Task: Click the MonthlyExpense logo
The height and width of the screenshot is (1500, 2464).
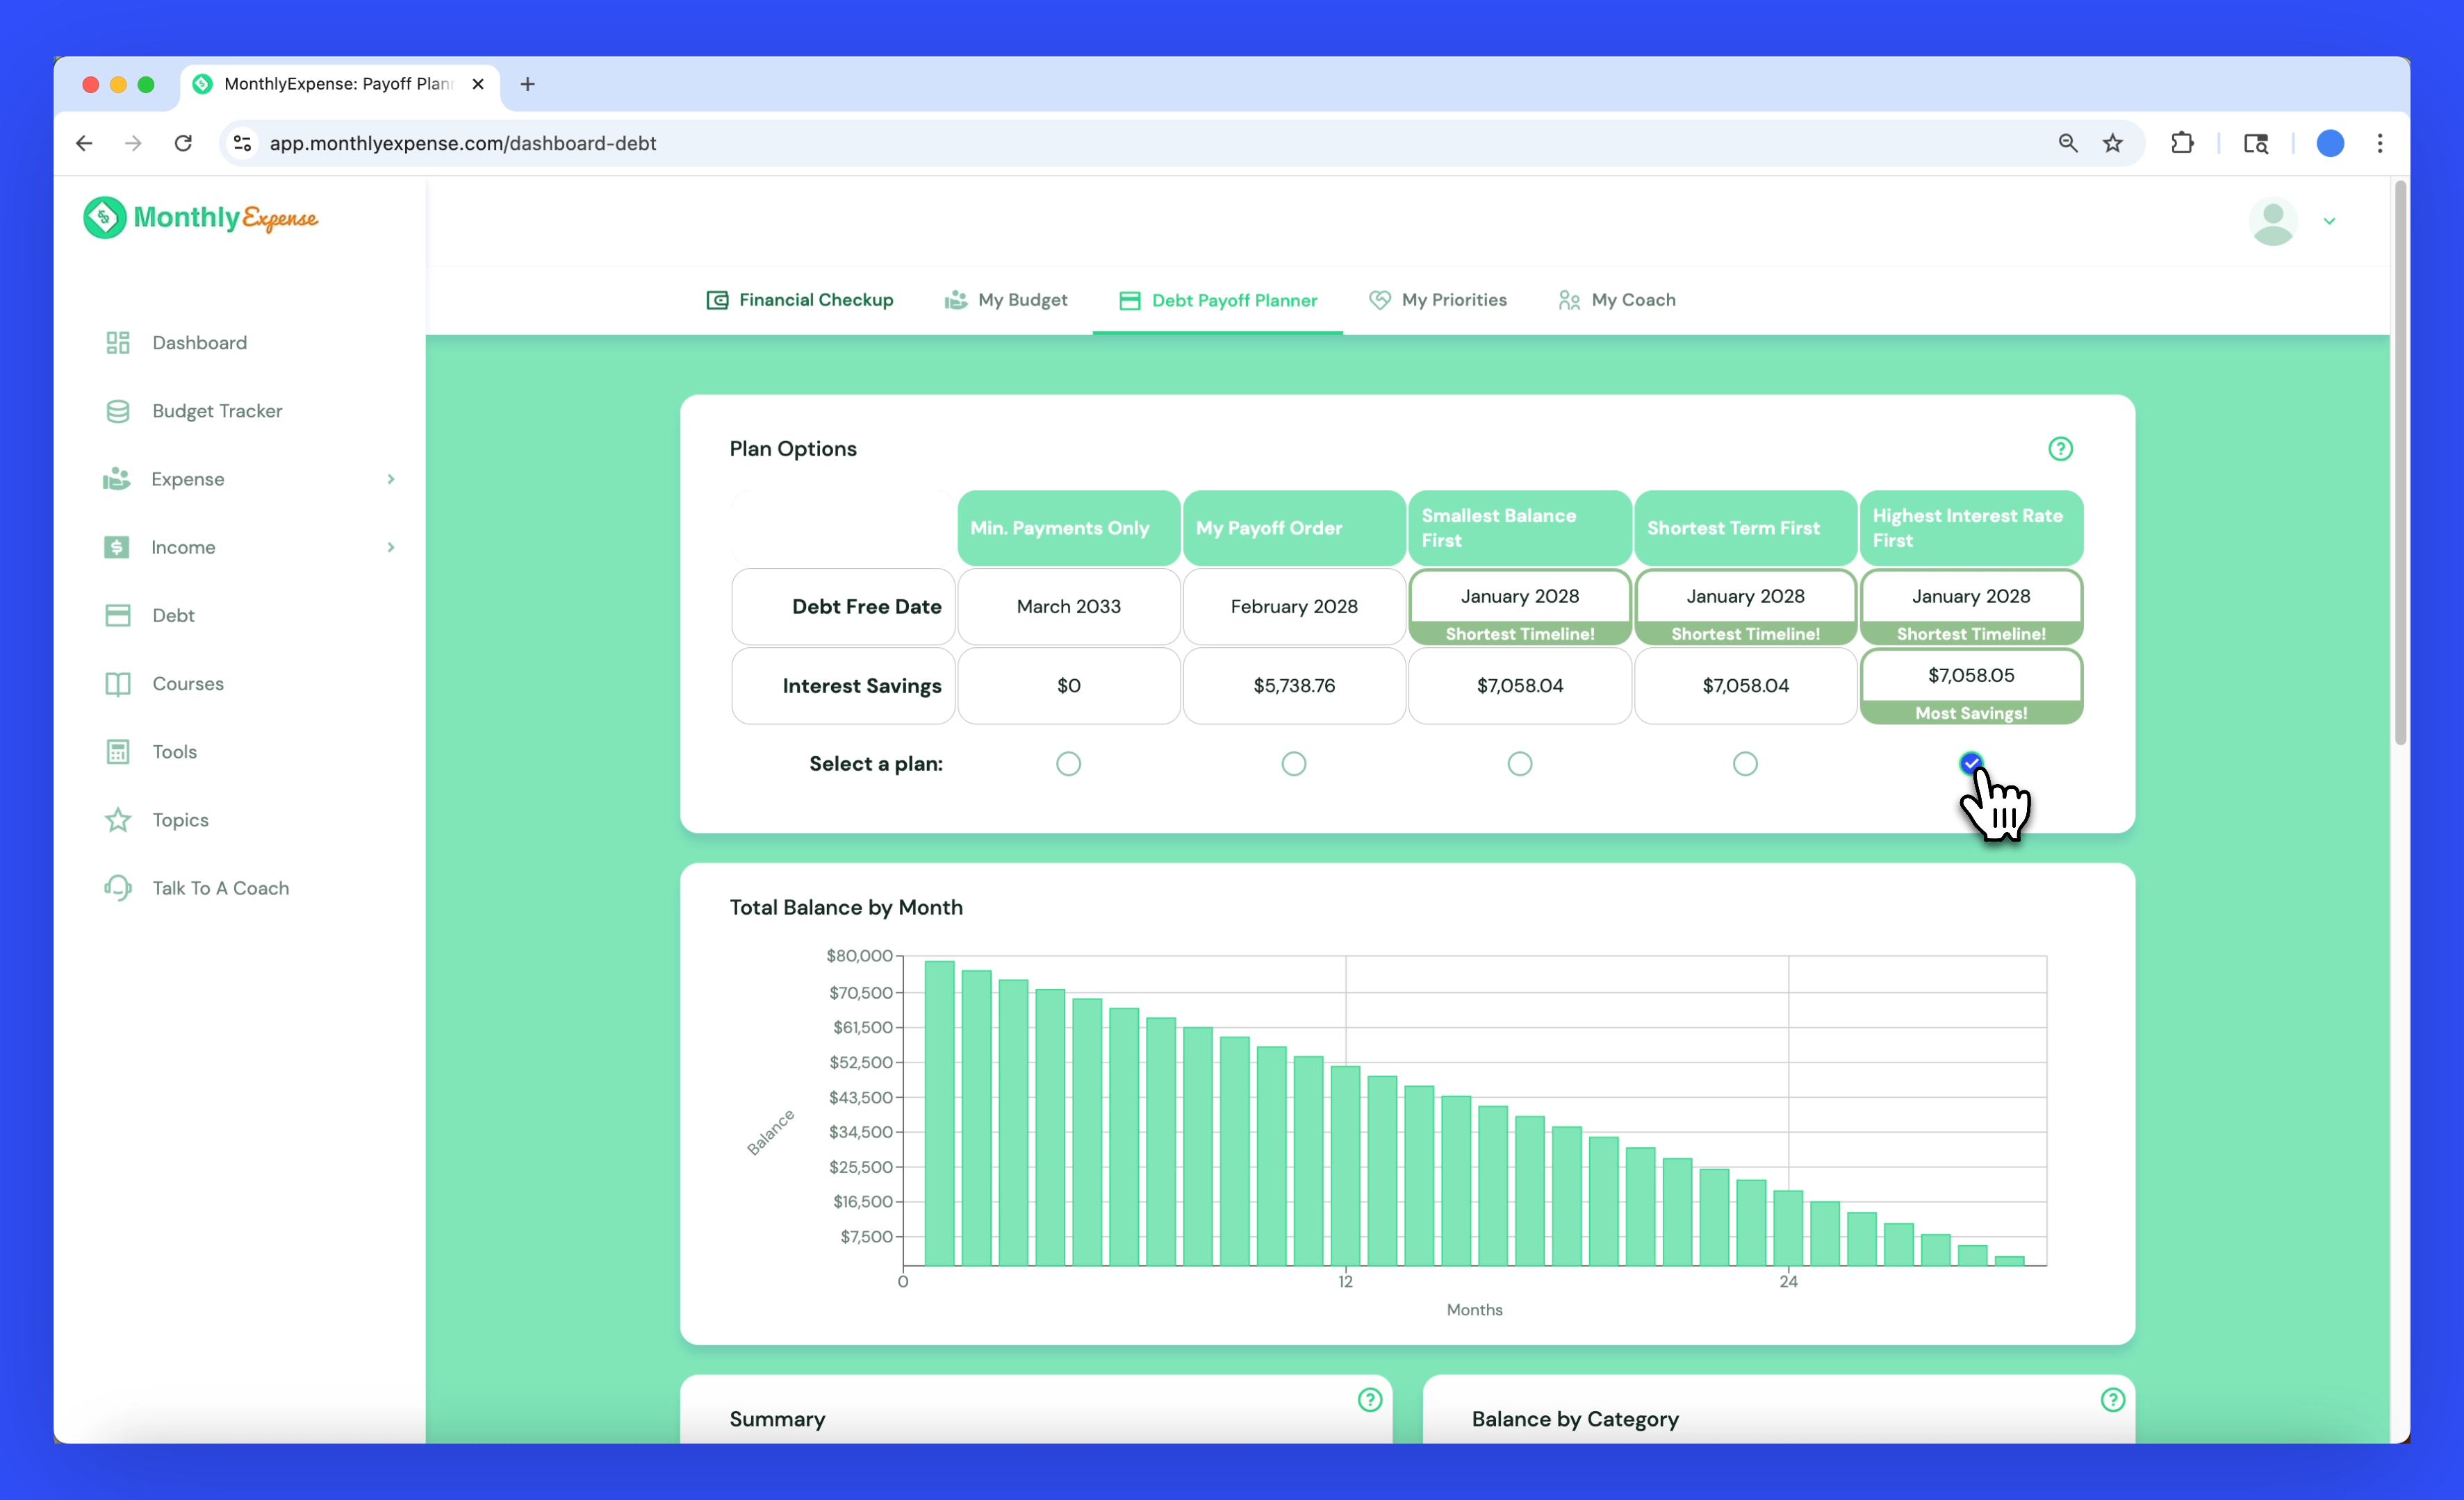Action: point(200,218)
